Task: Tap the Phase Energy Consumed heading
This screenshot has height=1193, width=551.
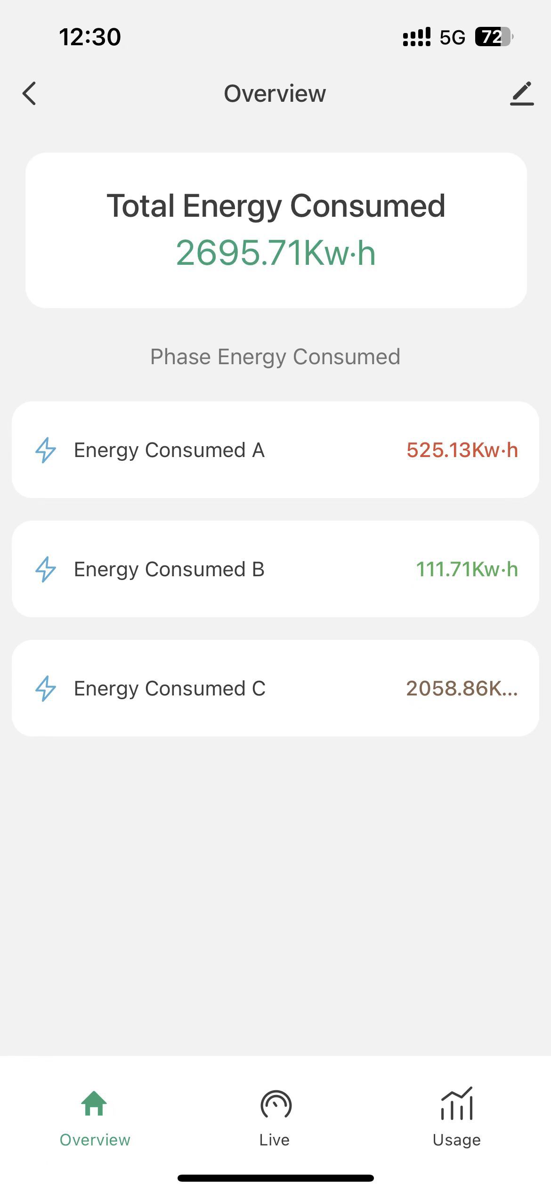Action: pyautogui.click(x=275, y=357)
